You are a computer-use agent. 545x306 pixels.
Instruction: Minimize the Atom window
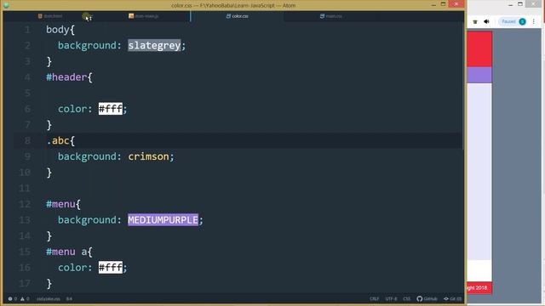point(433,4)
